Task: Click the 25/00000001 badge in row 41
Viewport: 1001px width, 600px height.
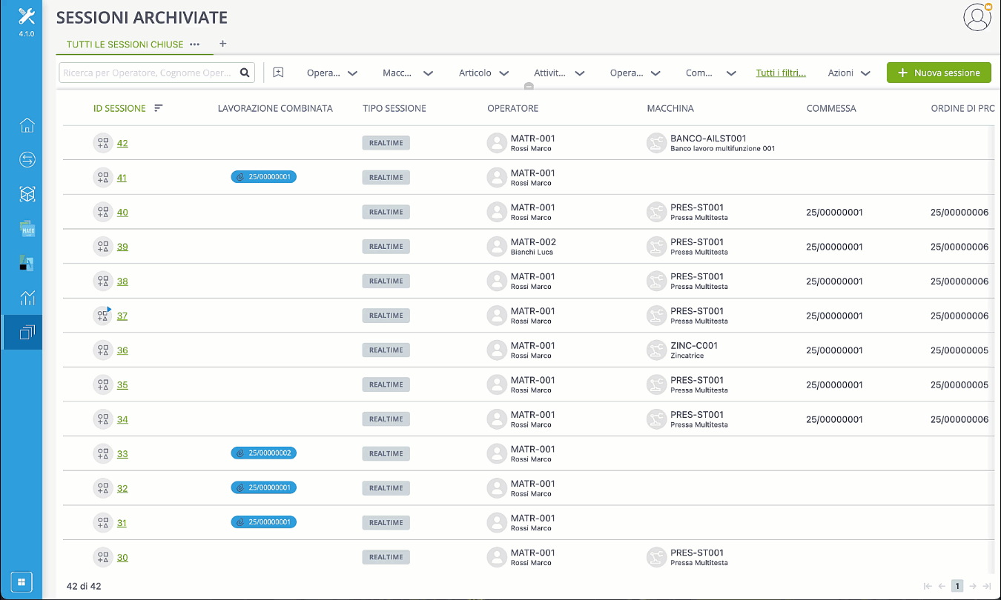Action: pos(264,177)
